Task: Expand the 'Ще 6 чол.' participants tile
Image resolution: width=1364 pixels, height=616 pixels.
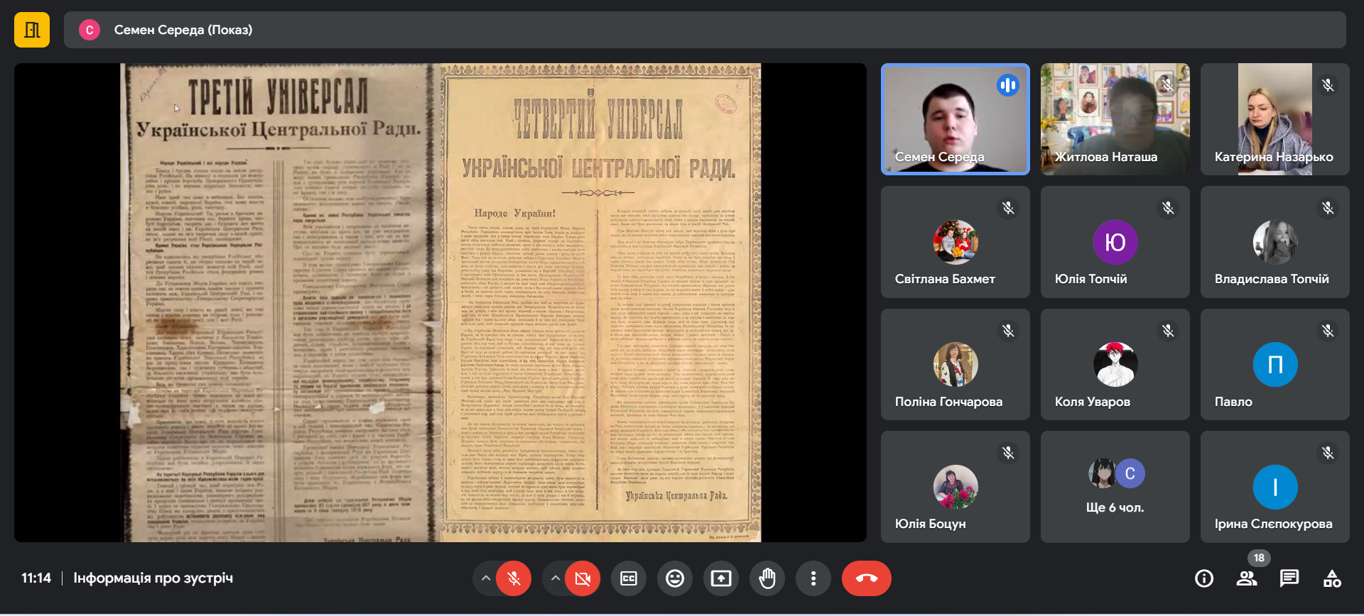Action: pos(1115,487)
